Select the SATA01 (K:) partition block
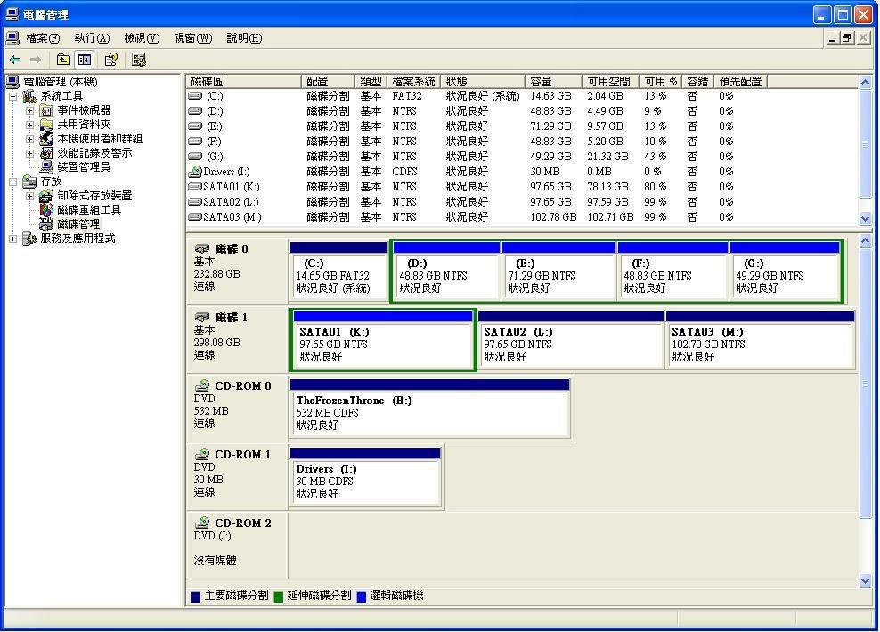880x632 pixels. 382,344
